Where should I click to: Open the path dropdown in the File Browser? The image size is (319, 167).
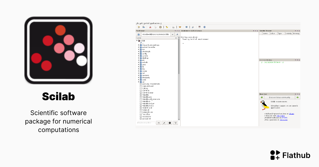point(172,34)
